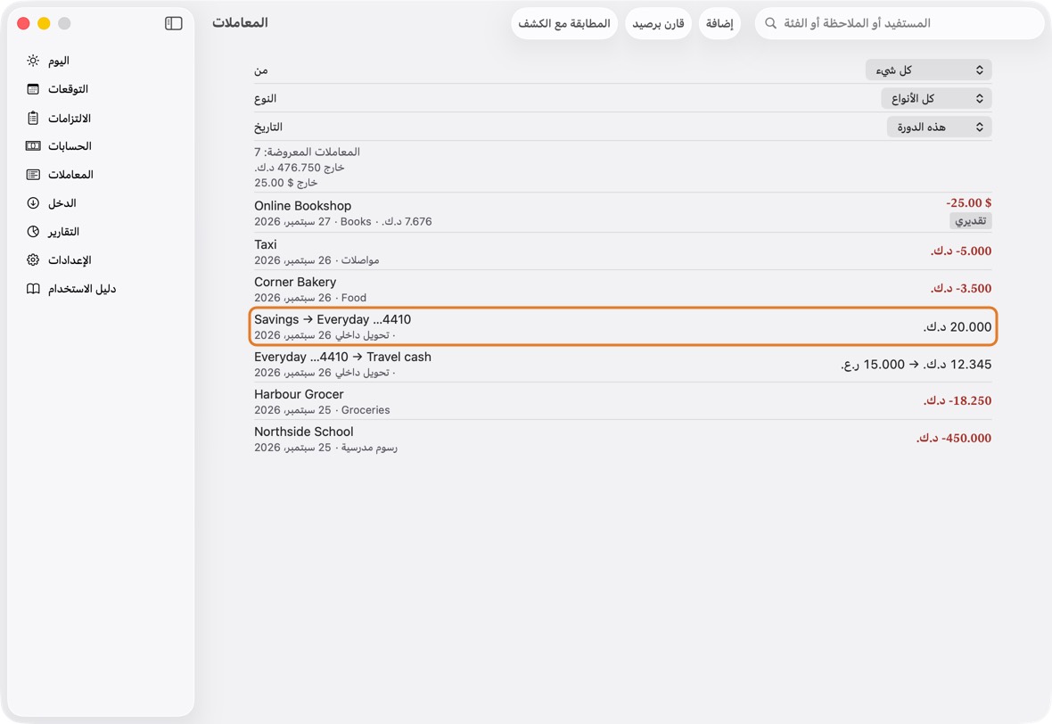Image resolution: width=1052 pixels, height=724 pixels.
Task: Expand the 'كل الأنواع' type dropdown
Action: pos(936,99)
